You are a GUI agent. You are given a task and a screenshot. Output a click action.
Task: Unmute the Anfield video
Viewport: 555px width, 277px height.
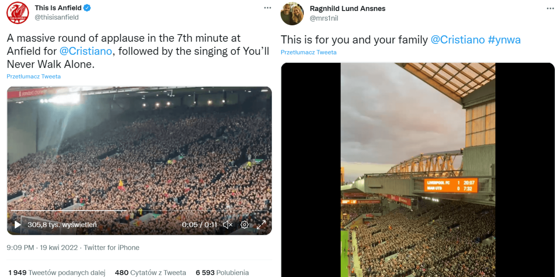[228, 225]
